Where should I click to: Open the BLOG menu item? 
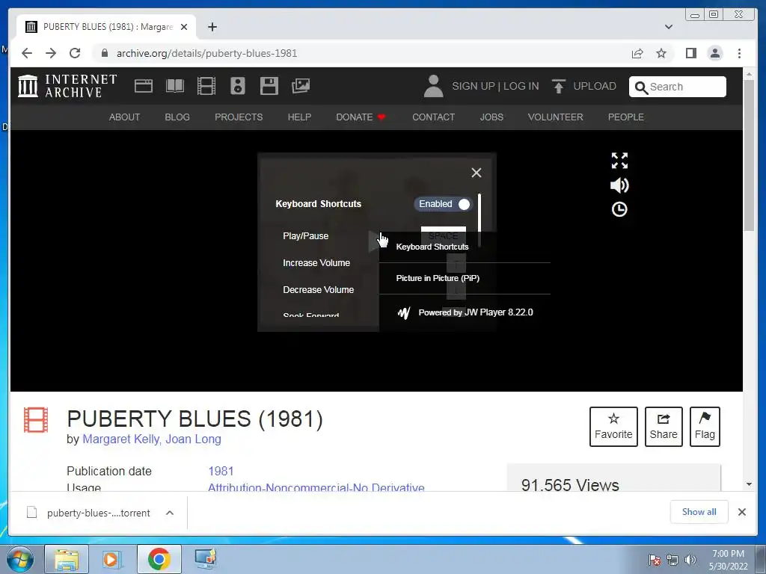177,117
